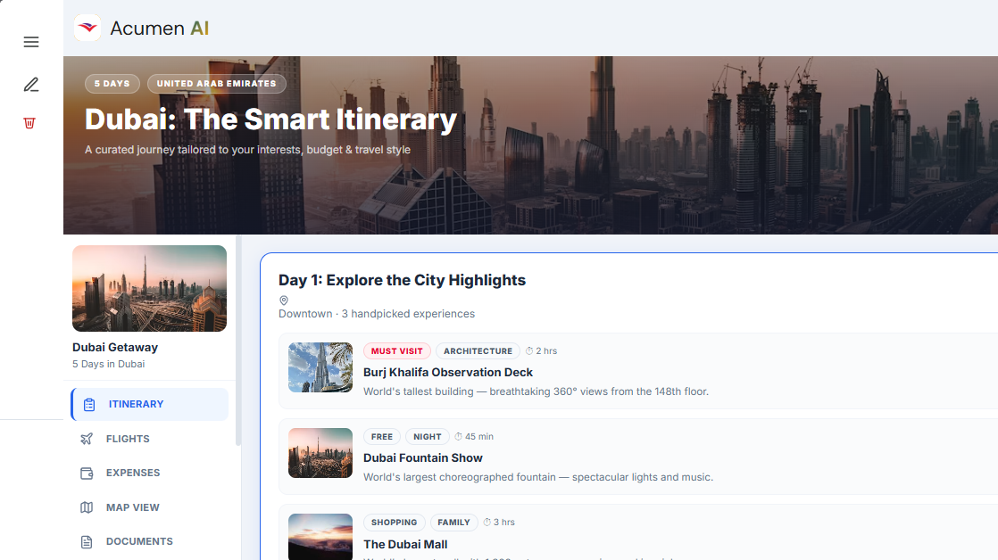This screenshot has height=560, width=998.
Task: Click the Flights airplane icon
Action: pyautogui.click(x=87, y=439)
